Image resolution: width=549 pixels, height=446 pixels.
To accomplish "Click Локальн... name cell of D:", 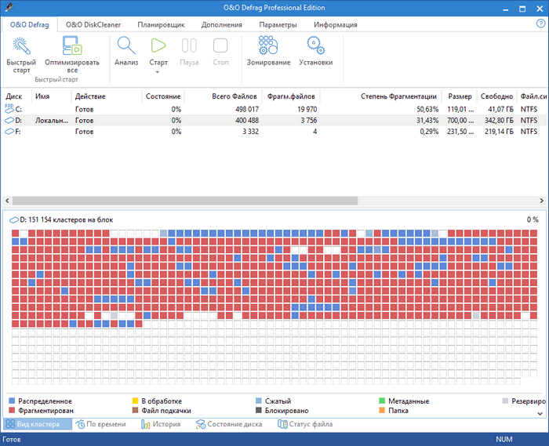I will pos(52,121).
